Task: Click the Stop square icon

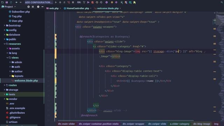Action: [x=73, y=2]
